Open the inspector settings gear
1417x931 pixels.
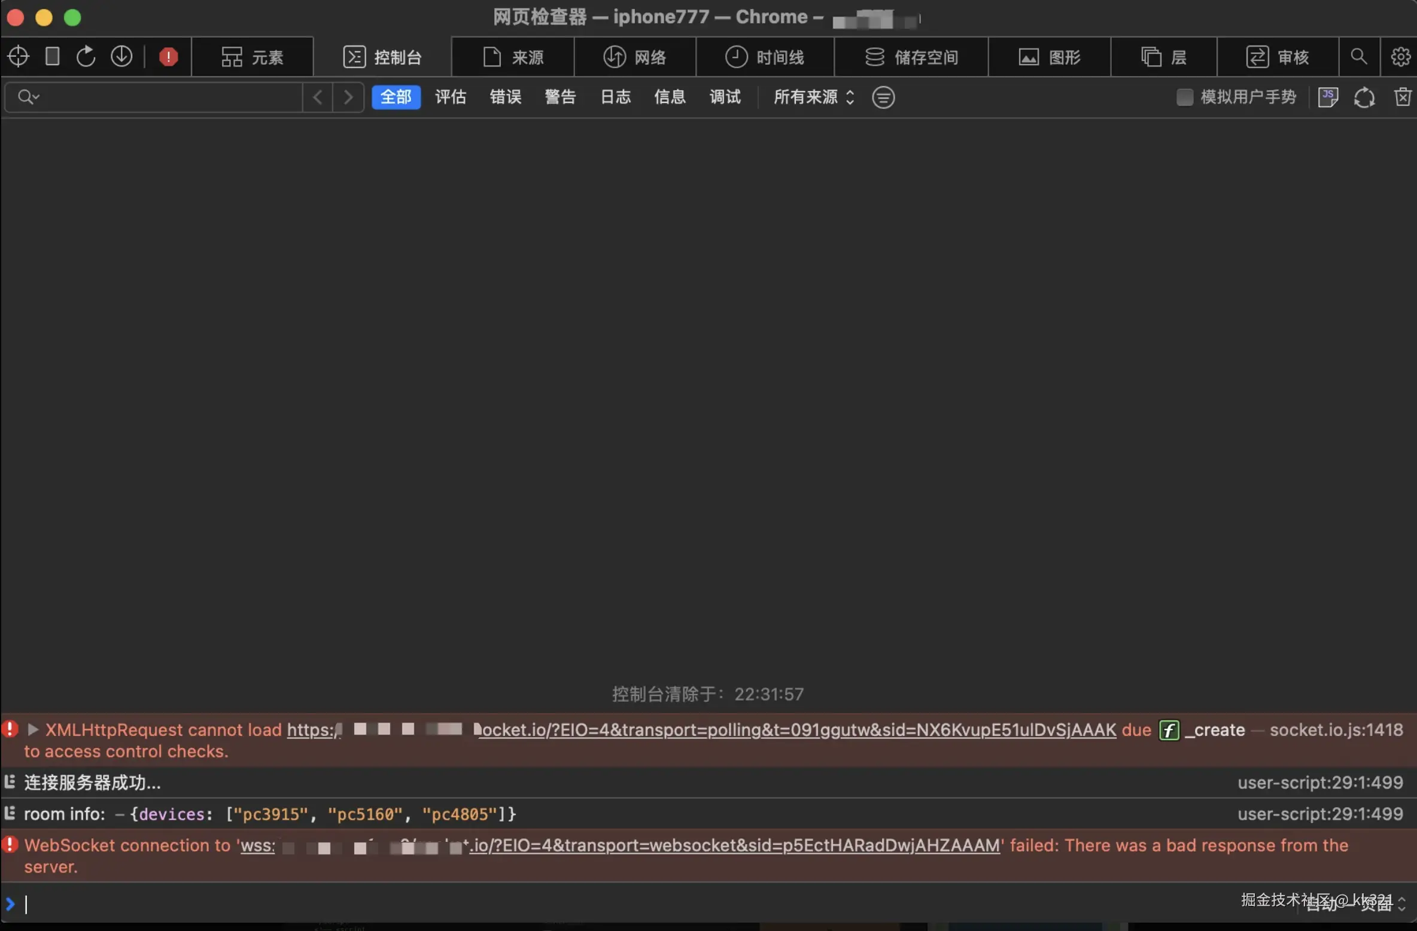pyautogui.click(x=1400, y=57)
